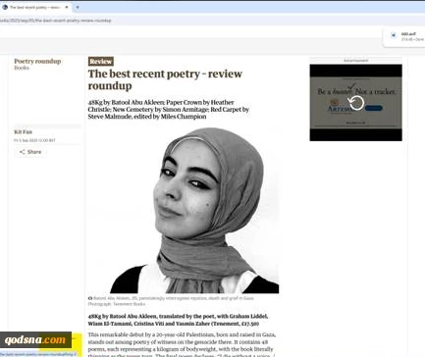
Task: Click the qodsna.com watermark logo
Action: [35, 339]
